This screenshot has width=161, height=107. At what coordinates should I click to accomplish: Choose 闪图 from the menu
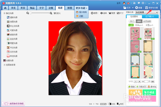click(80, 16)
